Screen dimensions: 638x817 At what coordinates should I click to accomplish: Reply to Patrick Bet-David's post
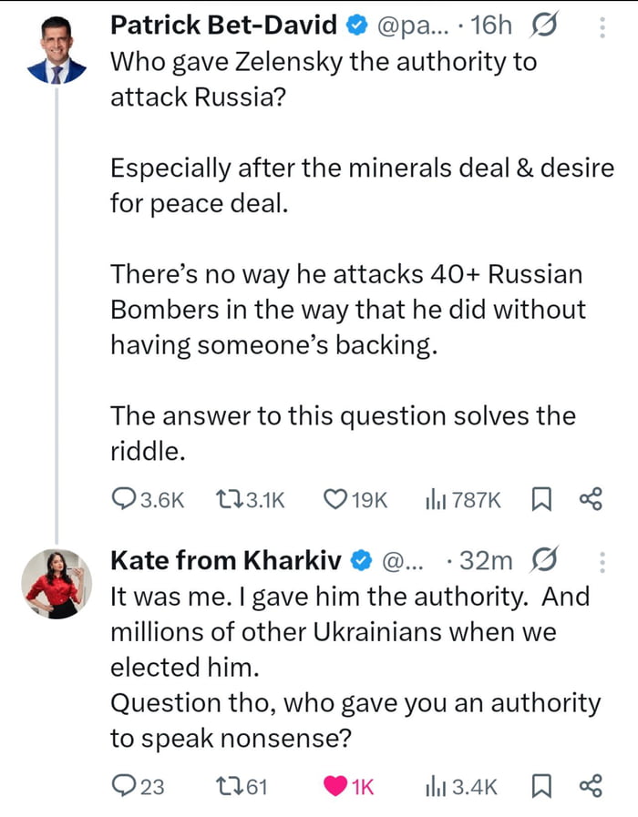coord(123,499)
